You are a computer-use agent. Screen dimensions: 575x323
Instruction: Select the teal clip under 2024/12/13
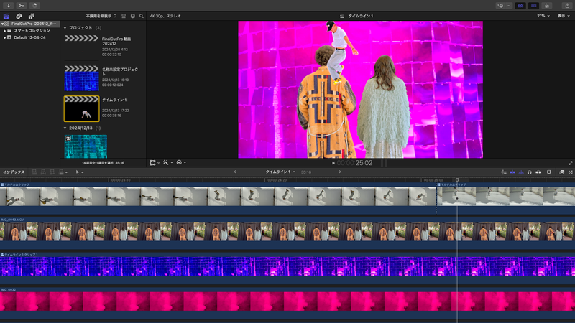86,146
